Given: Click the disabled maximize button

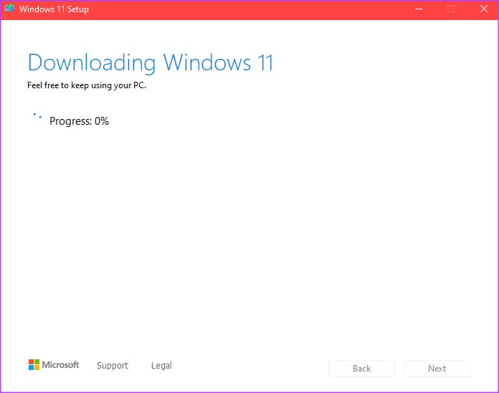Looking at the screenshot, I should (451, 9).
